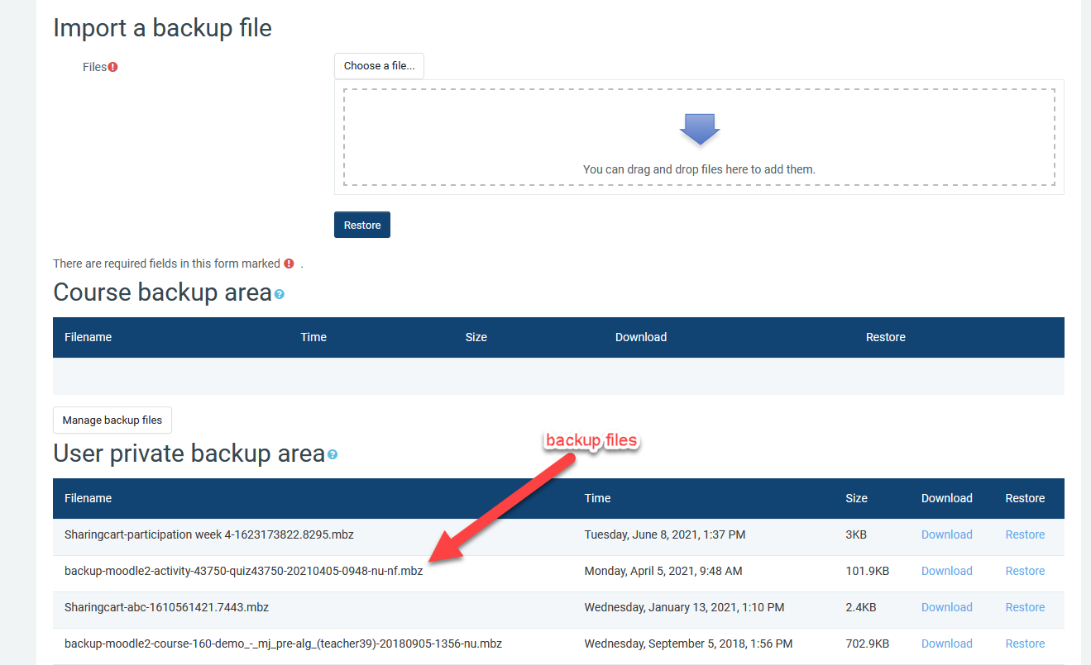Restore the quiz43750 activity backup
The height and width of the screenshot is (665, 1091).
pos(1025,571)
